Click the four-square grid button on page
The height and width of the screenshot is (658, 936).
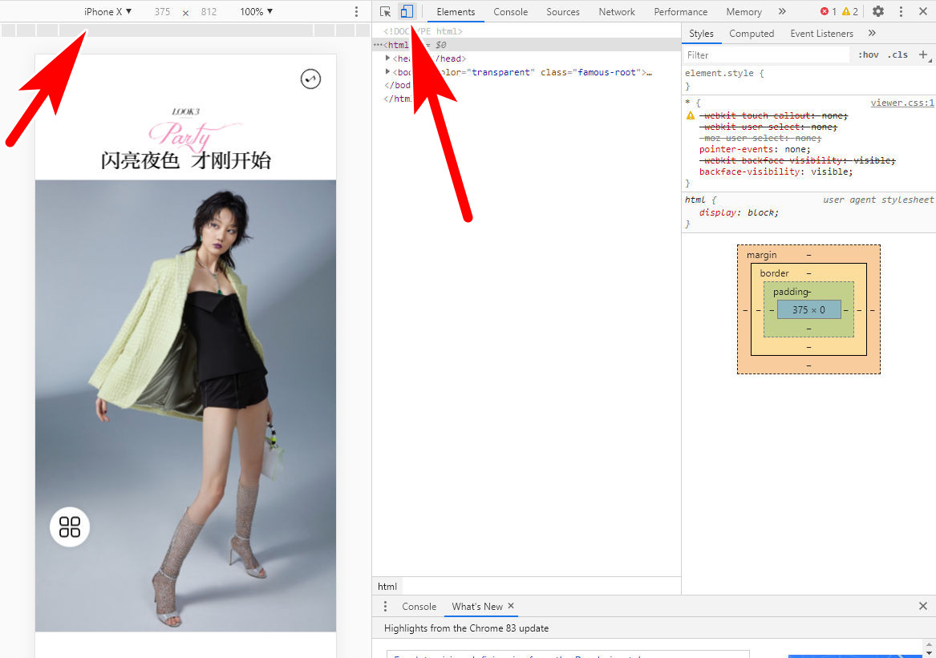(71, 527)
